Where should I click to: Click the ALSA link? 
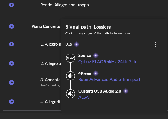84,97
